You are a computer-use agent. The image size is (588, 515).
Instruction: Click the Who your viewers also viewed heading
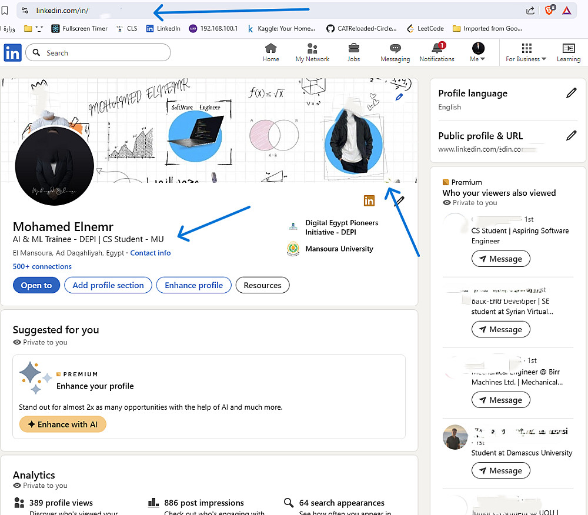499,193
